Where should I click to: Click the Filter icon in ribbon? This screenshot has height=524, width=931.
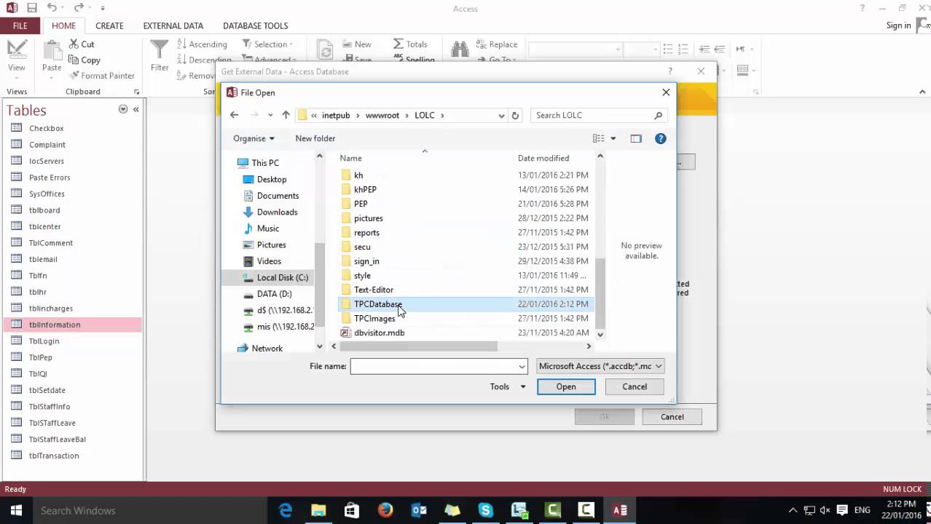[160, 49]
